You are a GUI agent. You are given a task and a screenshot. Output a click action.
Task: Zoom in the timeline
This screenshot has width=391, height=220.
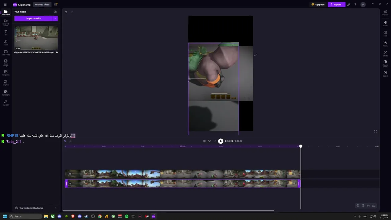point(363,206)
